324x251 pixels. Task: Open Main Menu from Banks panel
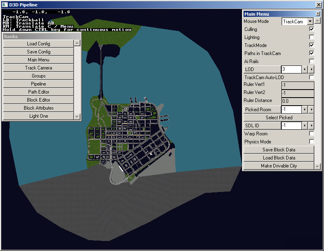click(x=39, y=60)
